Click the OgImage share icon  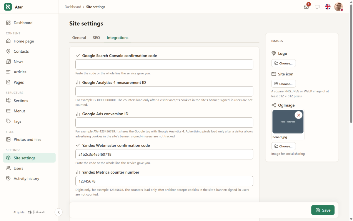(274, 105)
